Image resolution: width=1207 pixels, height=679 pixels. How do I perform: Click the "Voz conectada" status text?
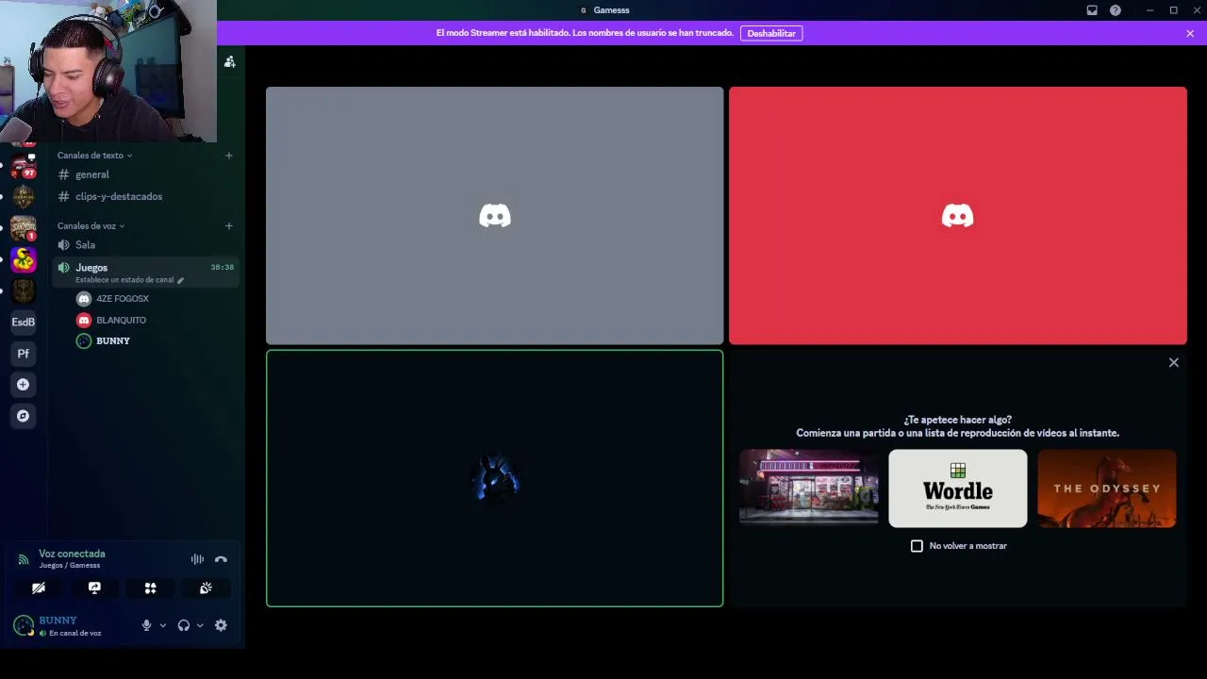(x=72, y=554)
